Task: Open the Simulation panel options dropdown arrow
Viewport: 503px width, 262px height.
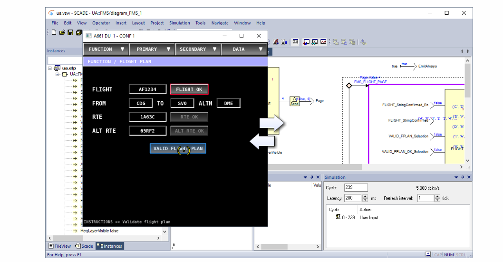Action: 456,177
